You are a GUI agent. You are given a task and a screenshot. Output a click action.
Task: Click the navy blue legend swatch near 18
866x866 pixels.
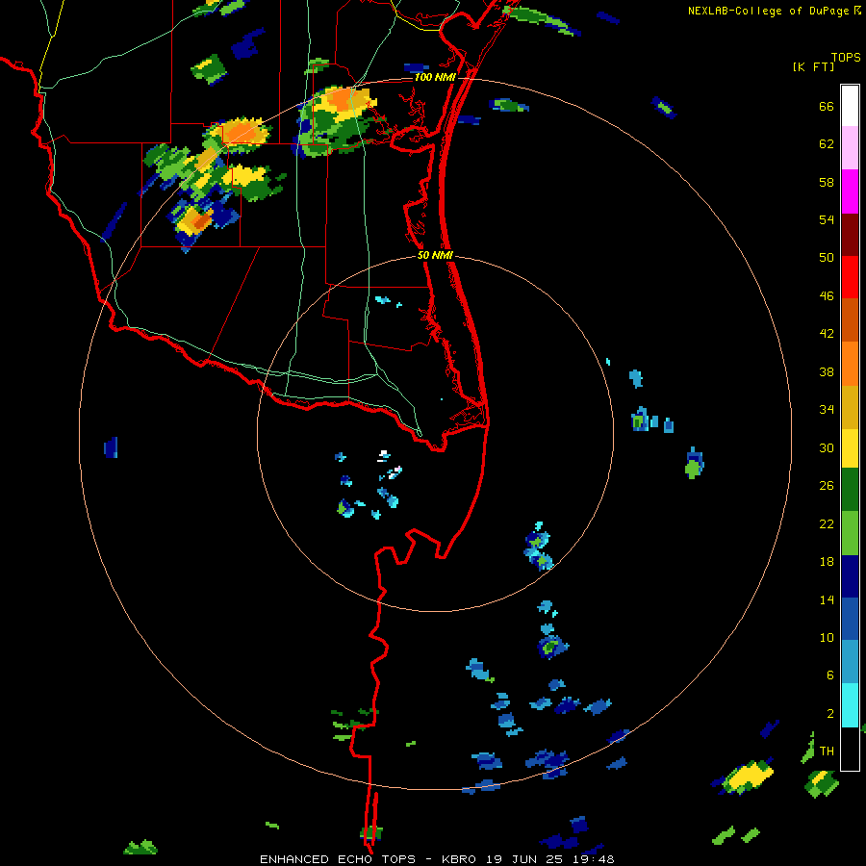(850, 576)
